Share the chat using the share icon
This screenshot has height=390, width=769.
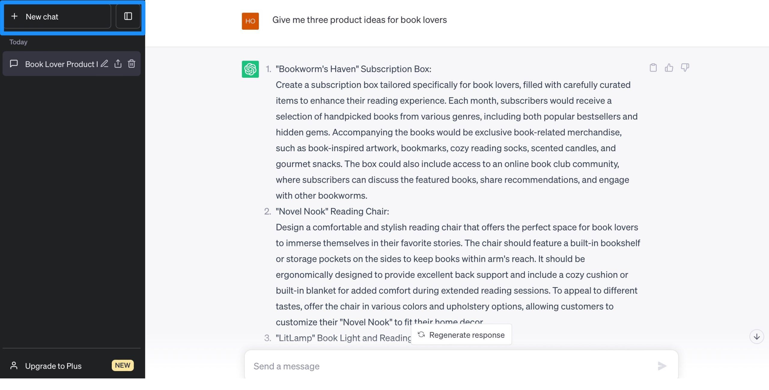click(x=118, y=64)
